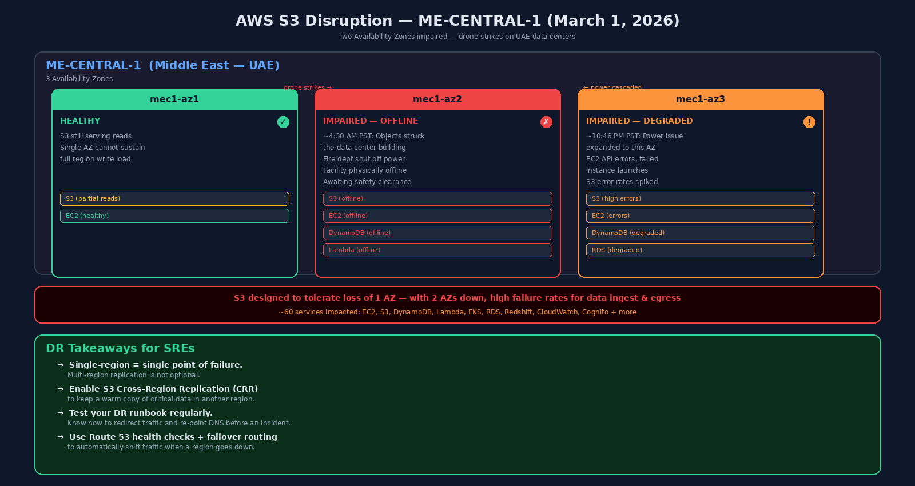
Task: Click the S3 (partial reads) pill
Action: tap(174, 198)
